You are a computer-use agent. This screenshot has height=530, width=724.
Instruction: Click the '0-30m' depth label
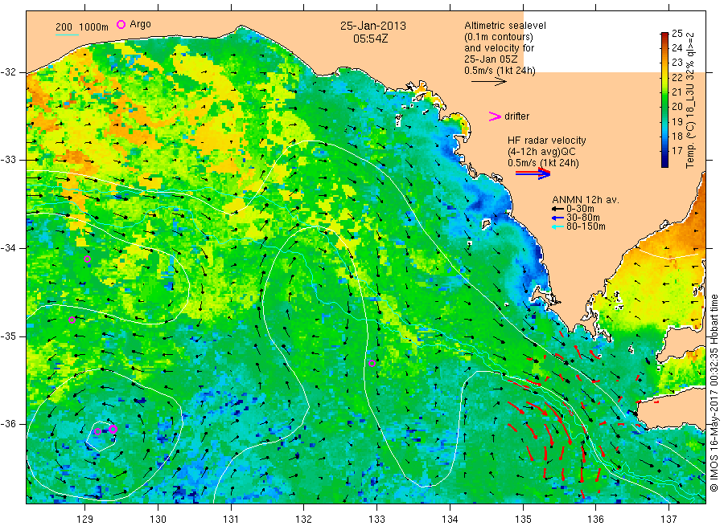click(580, 209)
